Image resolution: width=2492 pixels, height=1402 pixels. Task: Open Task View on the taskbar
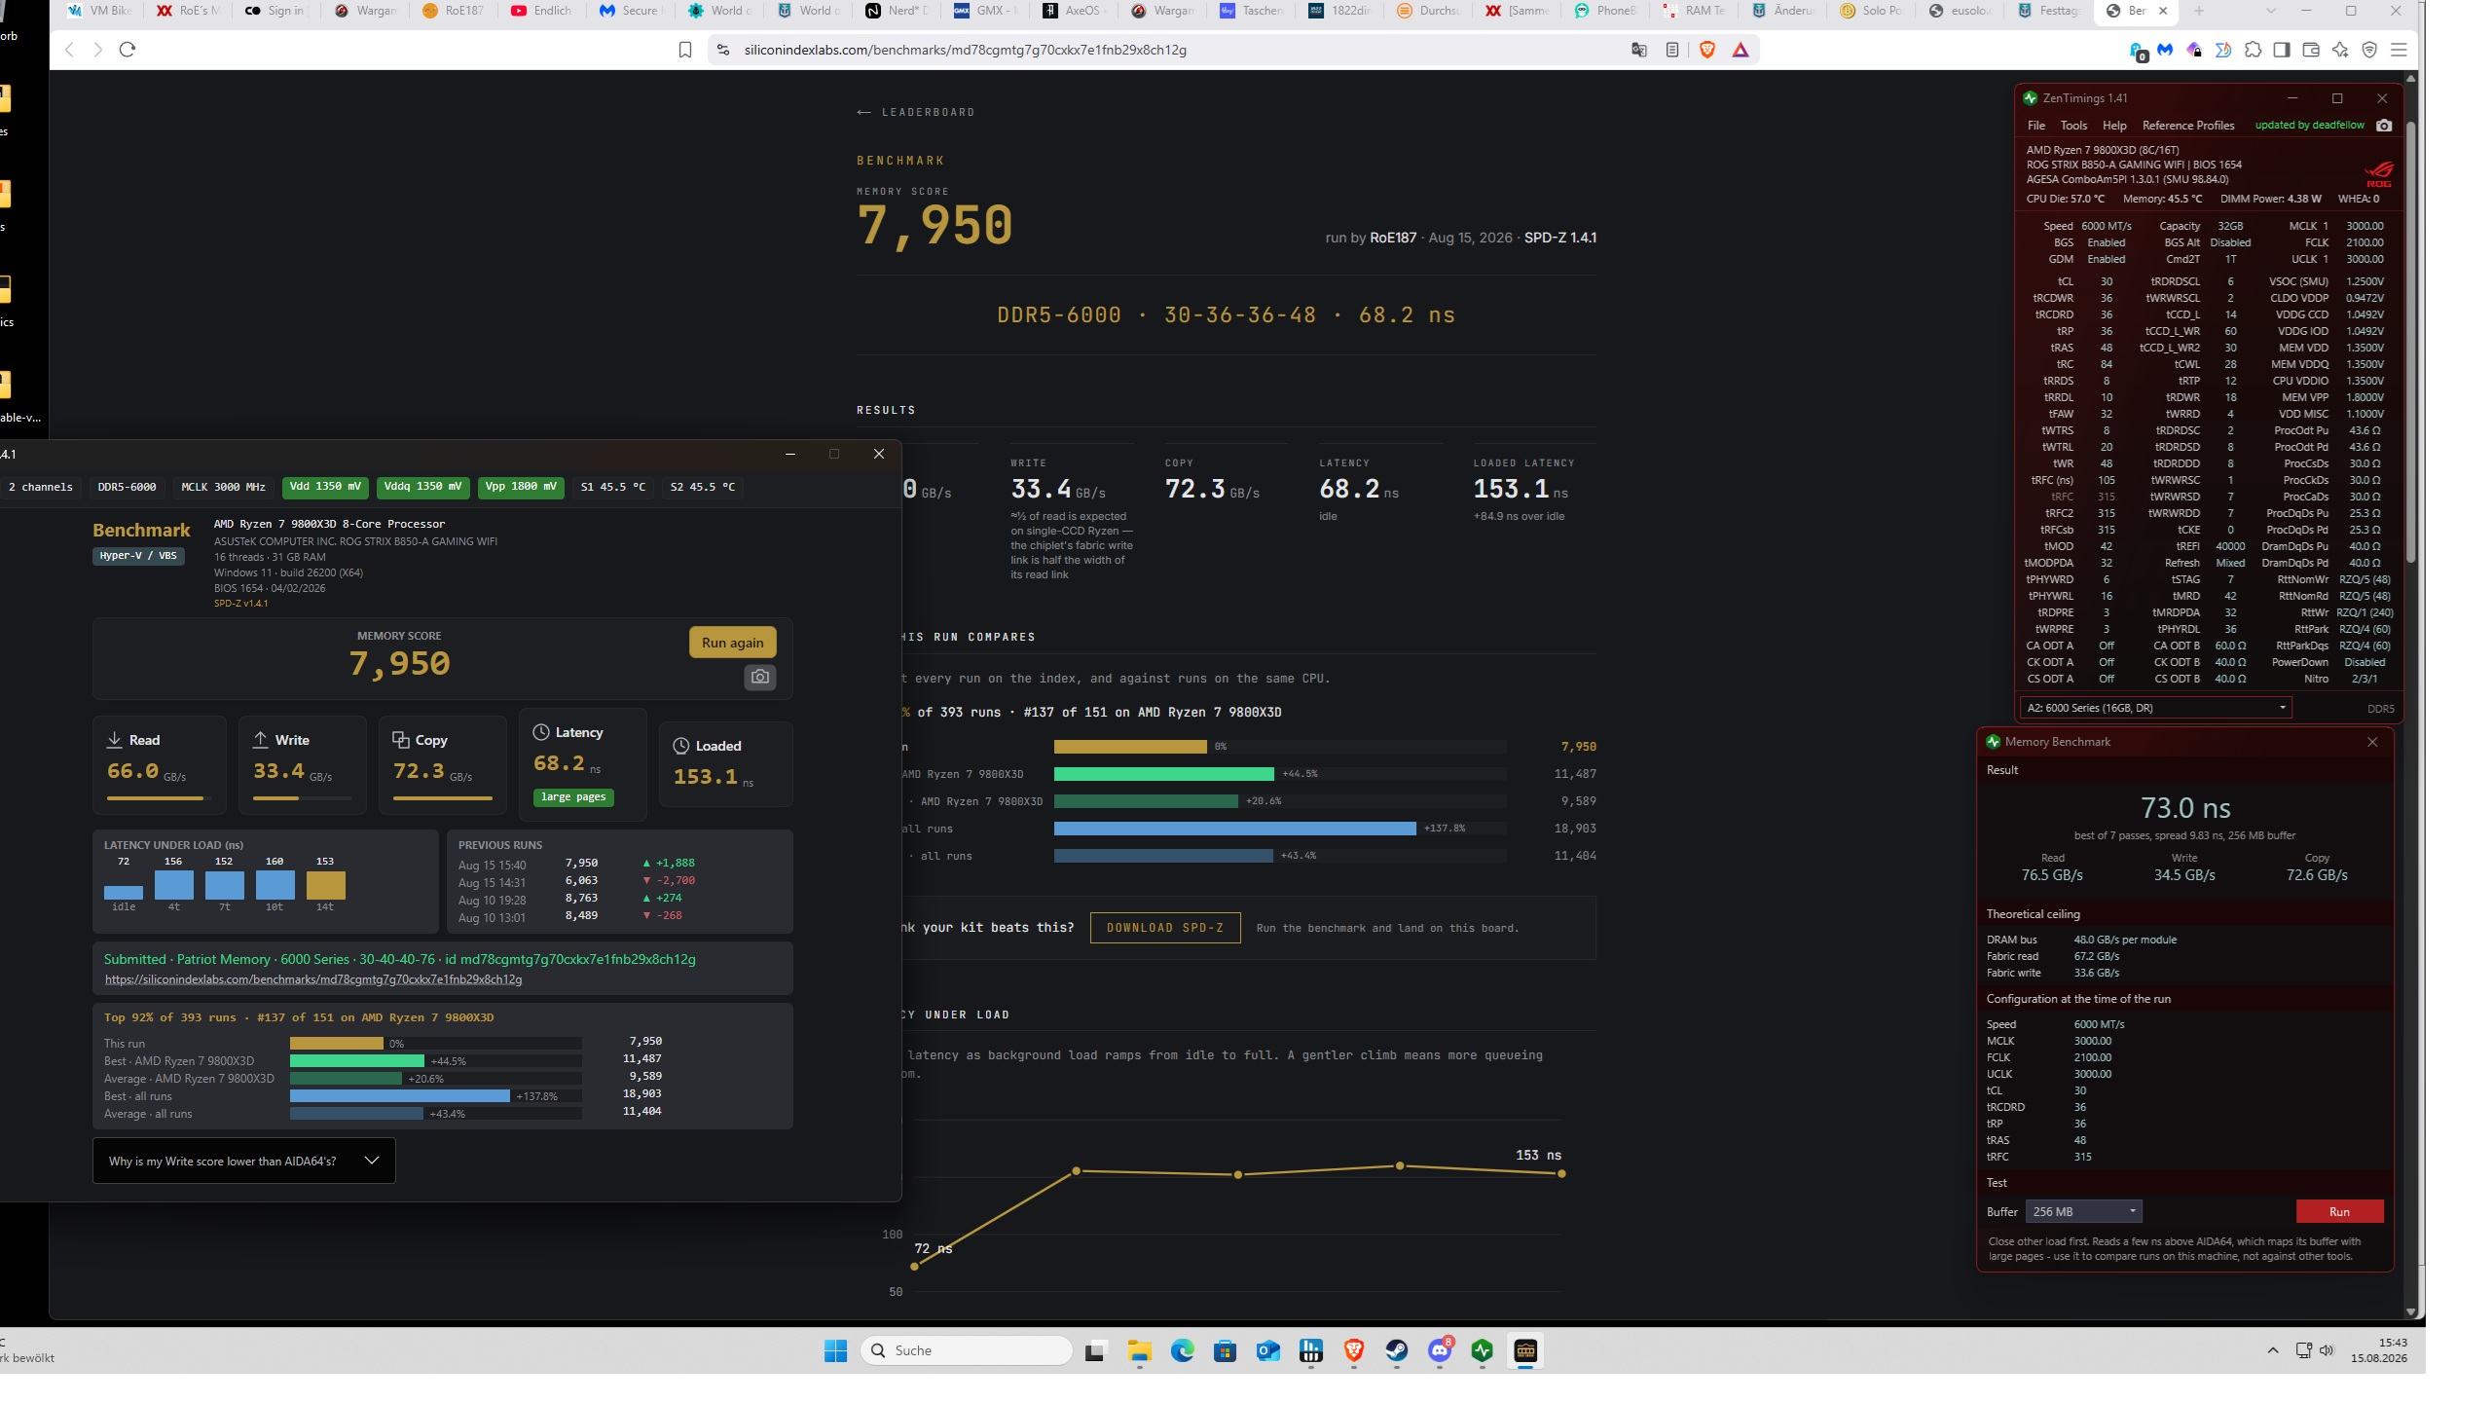click(x=1096, y=1350)
